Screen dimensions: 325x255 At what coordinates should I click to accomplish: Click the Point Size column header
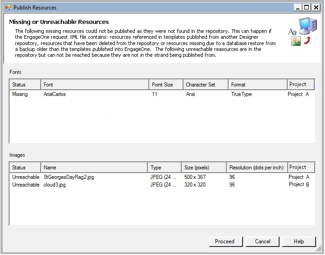pyautogui.click(x=166, y=85)
